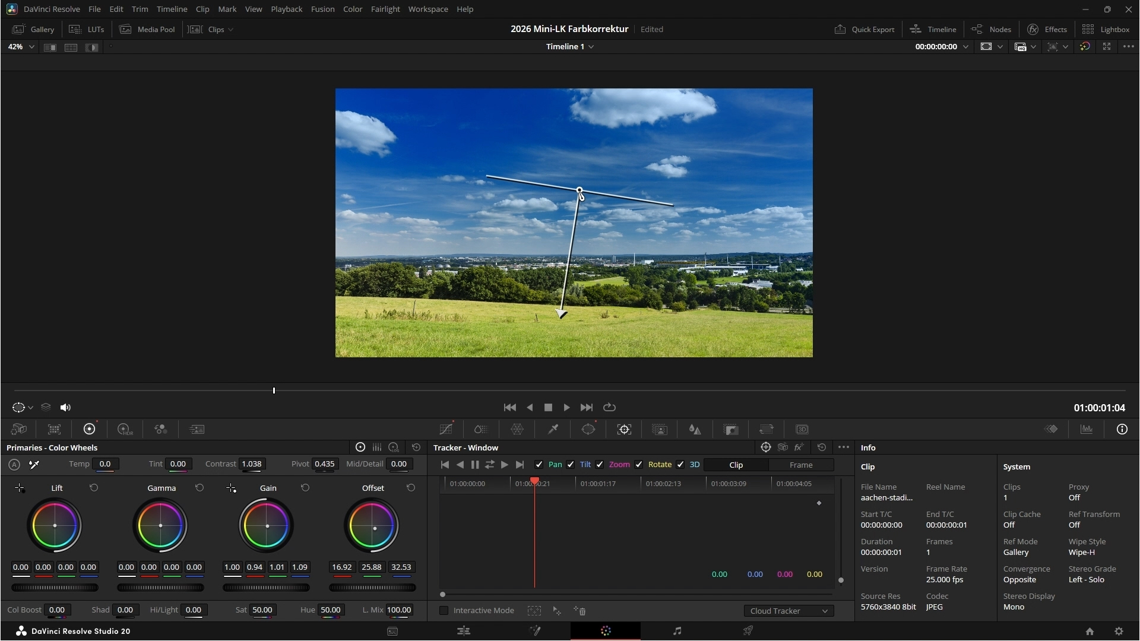
Task: Mute audio with the speaker icon
Action: [65, 407]
